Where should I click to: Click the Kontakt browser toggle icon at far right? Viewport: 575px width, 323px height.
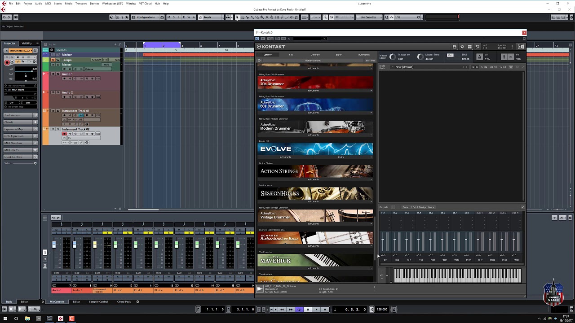[521, 47]
